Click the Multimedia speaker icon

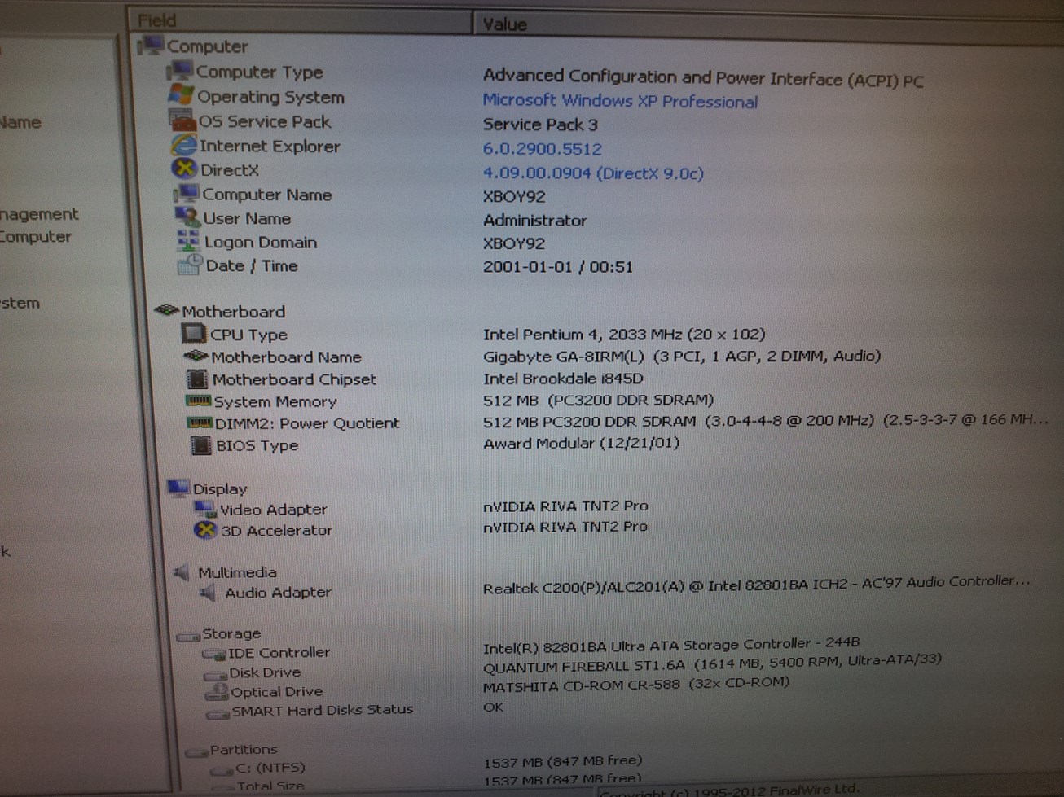coord(182,571)
